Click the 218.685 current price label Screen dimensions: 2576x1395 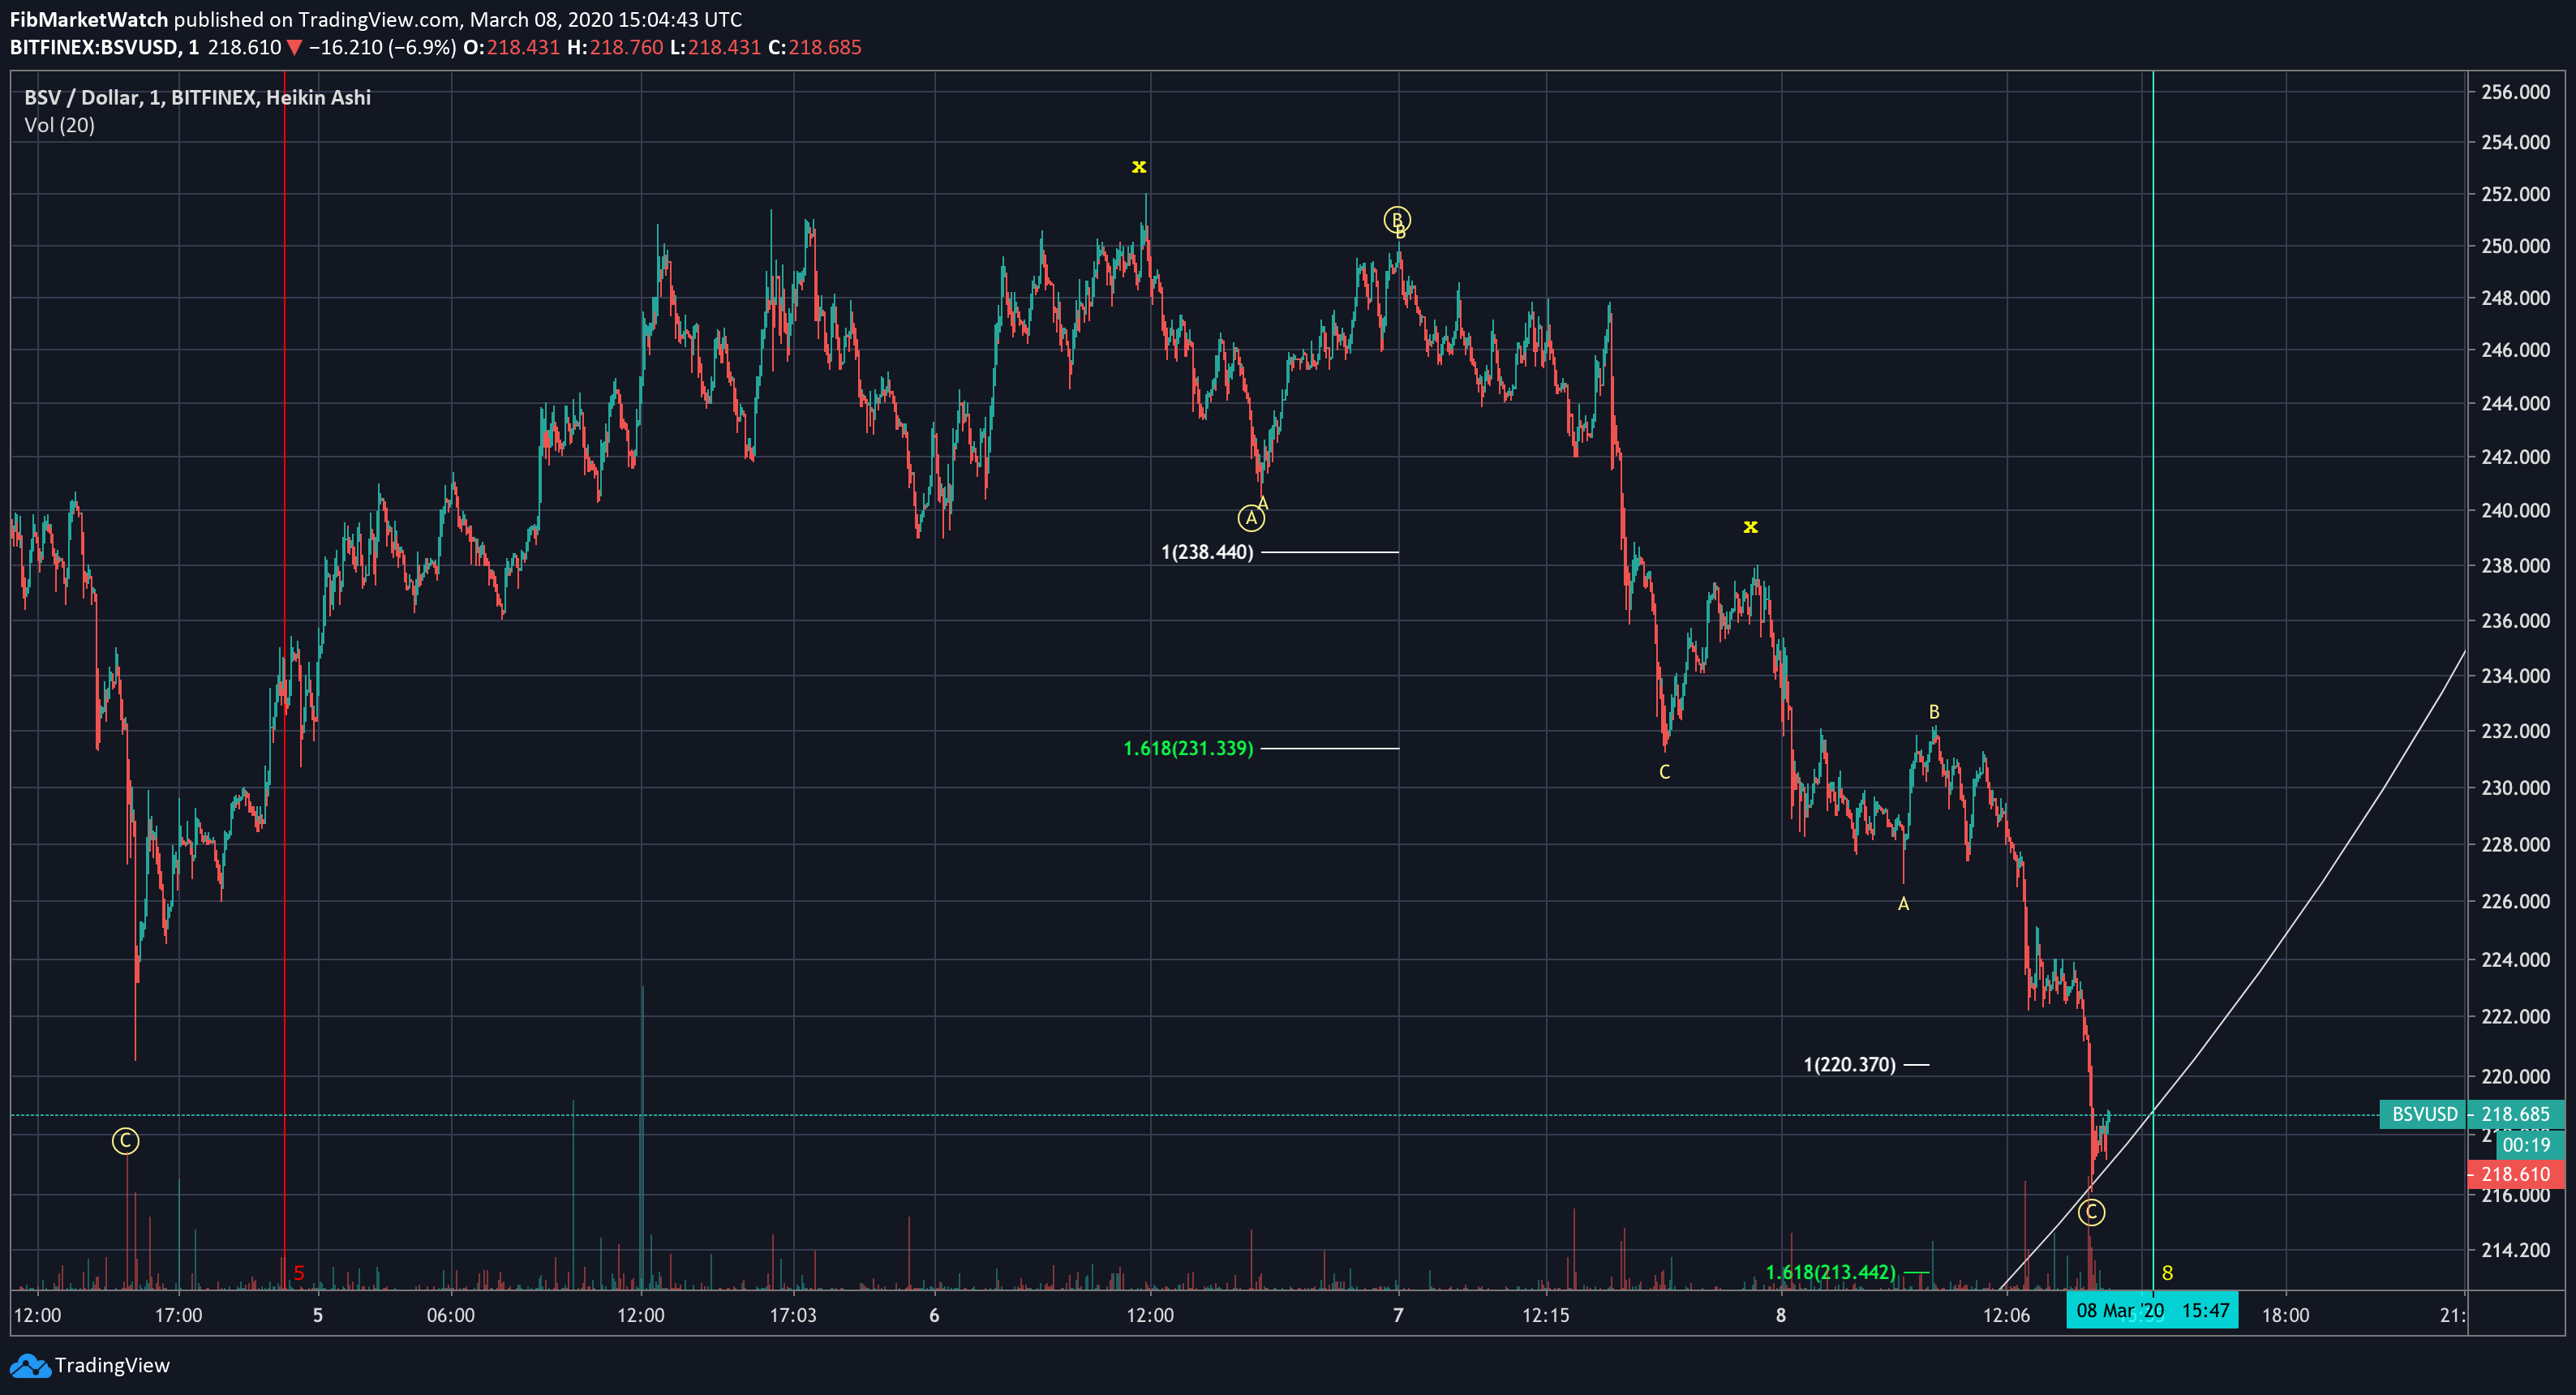2516,1114
